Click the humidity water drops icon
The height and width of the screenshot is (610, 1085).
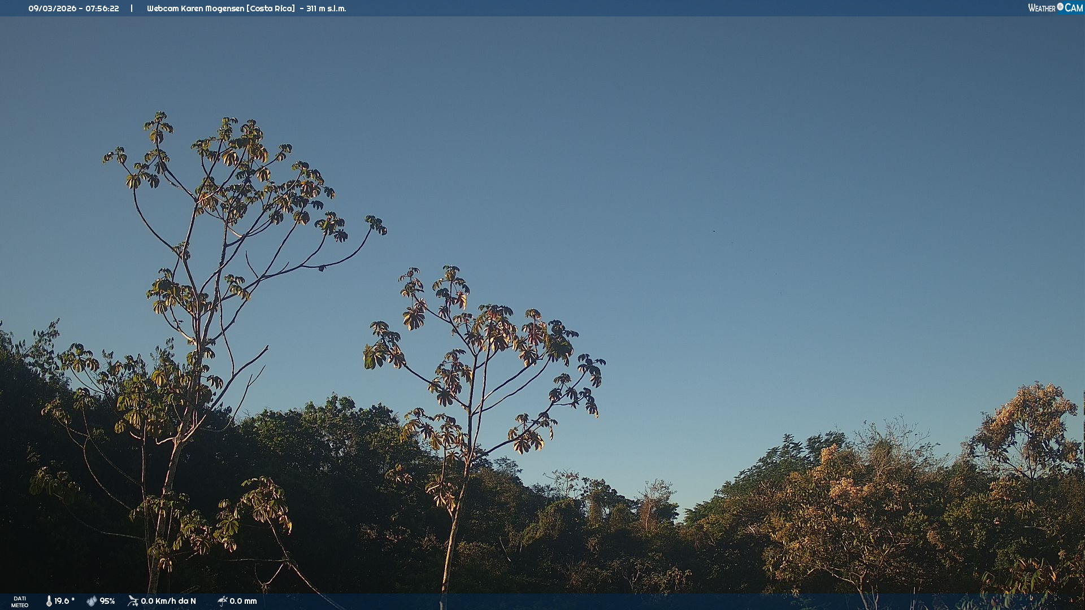click(x=92, y=601)
